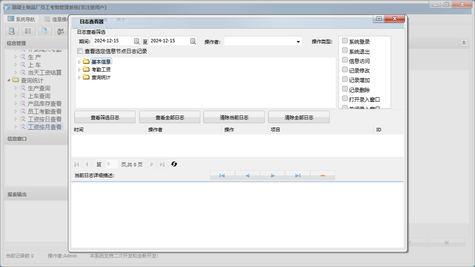Click the refresh icon in pagination bar
475x267 pixels.
coord(174,164)
